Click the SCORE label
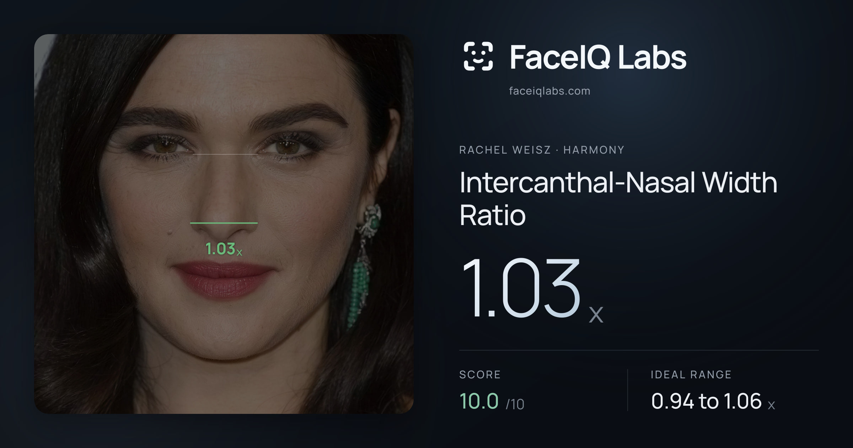 pos(480,374)
